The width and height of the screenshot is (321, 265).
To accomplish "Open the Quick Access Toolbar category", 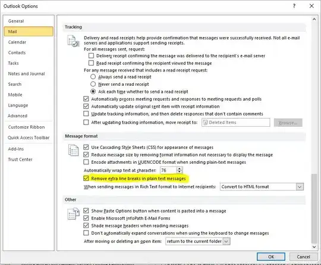I will pos(29,138).
